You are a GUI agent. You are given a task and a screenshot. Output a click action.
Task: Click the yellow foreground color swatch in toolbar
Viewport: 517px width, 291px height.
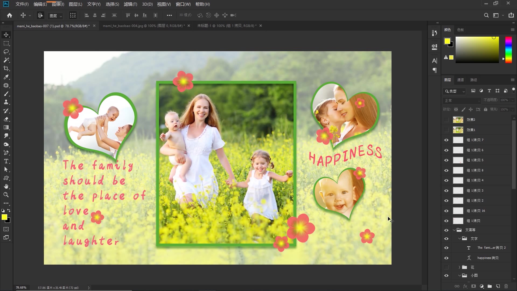point(4,217)
